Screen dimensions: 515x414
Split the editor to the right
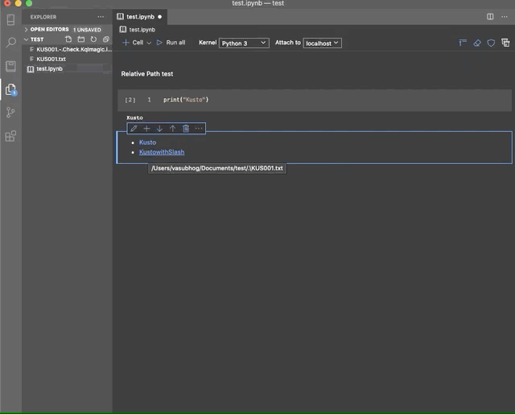pyautogui.click(x=490, y=17)
